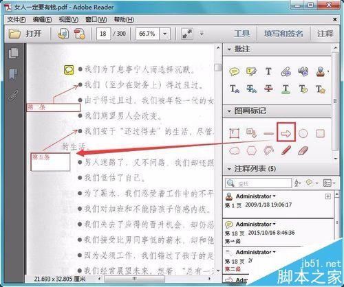344x287 pixels.
Task: Switch to the 工具 pane
Action: click(x=242, y=34)
